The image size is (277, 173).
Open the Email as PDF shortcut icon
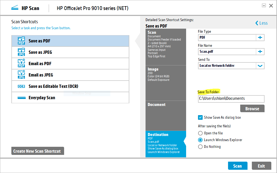tap(21, 64)
